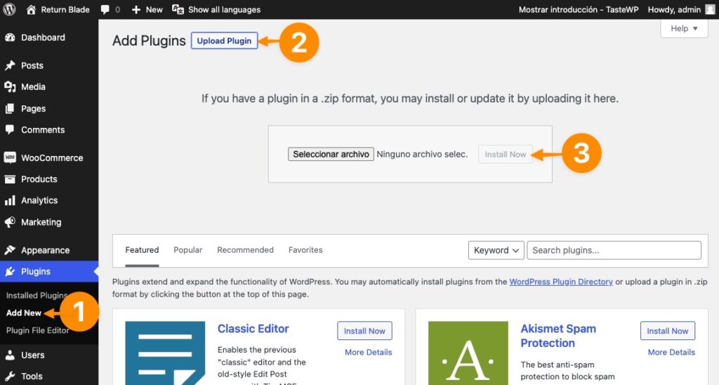
Task: Click the Pages icon in sidebar
Action: [10, 109]
